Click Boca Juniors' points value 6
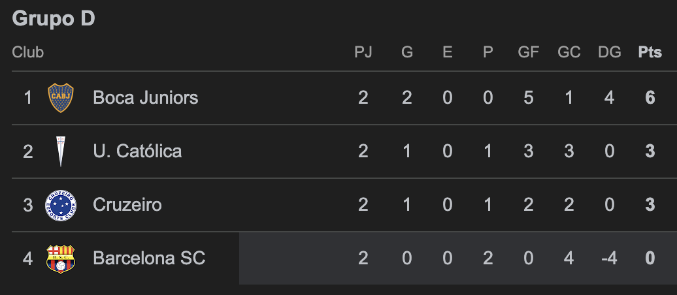Viewport: 677px width, 295px height. (650, 98)
